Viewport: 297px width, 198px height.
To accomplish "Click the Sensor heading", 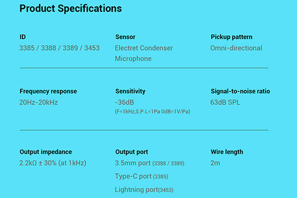I will point(125,37).
